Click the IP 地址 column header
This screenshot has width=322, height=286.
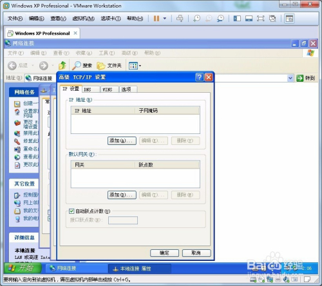[x=103, y=111]
